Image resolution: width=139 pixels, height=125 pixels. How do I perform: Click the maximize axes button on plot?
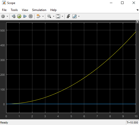(138, 22)
